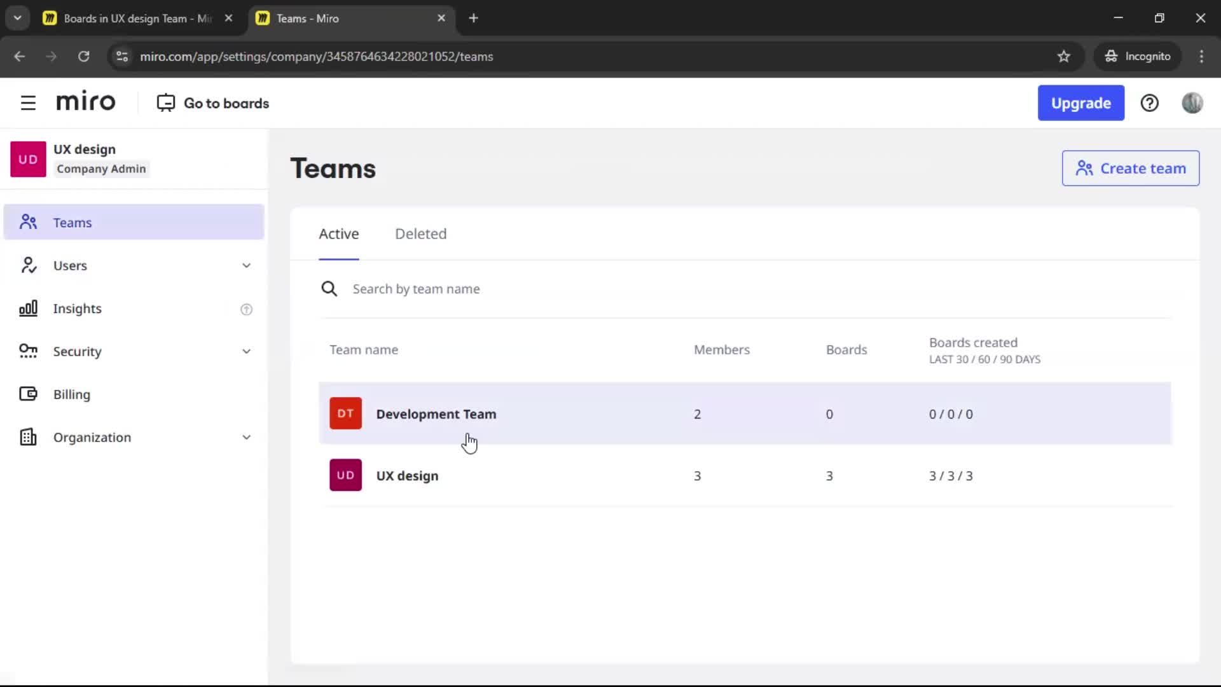Click the 3 / 3 / 3 boards created value
The height and width of the screenshot is (687, 1221).
click(951, 476)
